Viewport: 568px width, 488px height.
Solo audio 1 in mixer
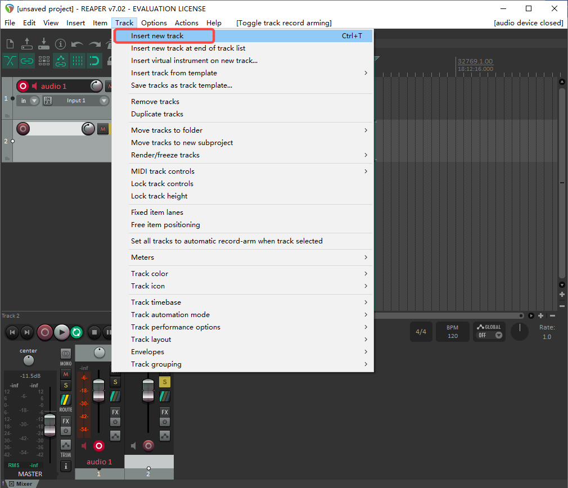pyautogui.click(x=115, y=382)
